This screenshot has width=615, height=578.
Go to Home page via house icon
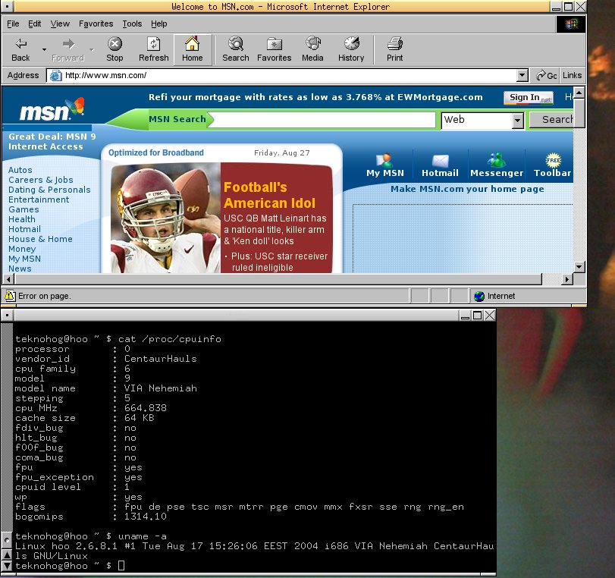[x=192, y=43]
